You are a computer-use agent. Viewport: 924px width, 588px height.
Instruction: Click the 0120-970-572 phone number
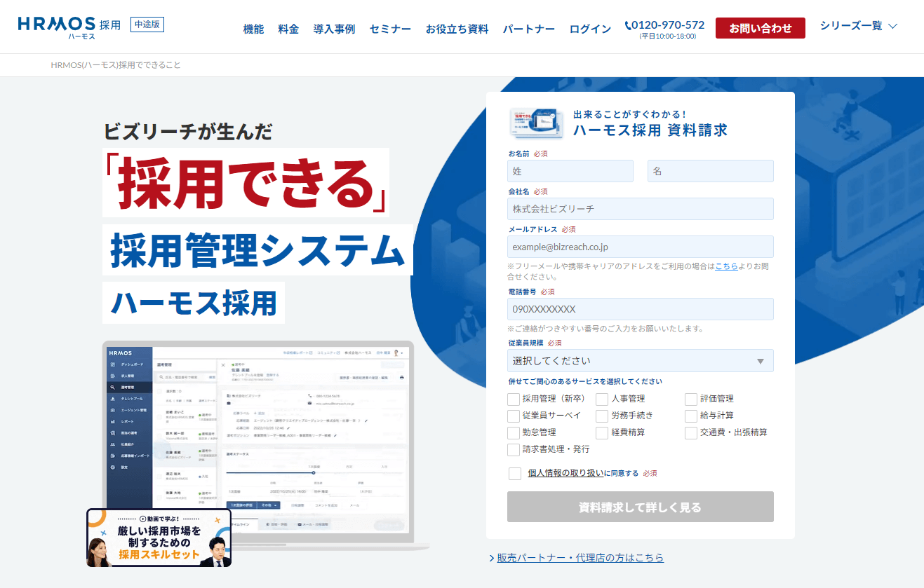click(668, 25)
